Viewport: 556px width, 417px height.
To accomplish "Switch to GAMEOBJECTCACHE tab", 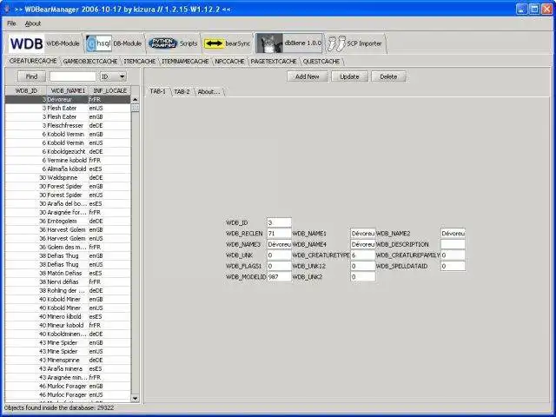I will click(90, 62).
